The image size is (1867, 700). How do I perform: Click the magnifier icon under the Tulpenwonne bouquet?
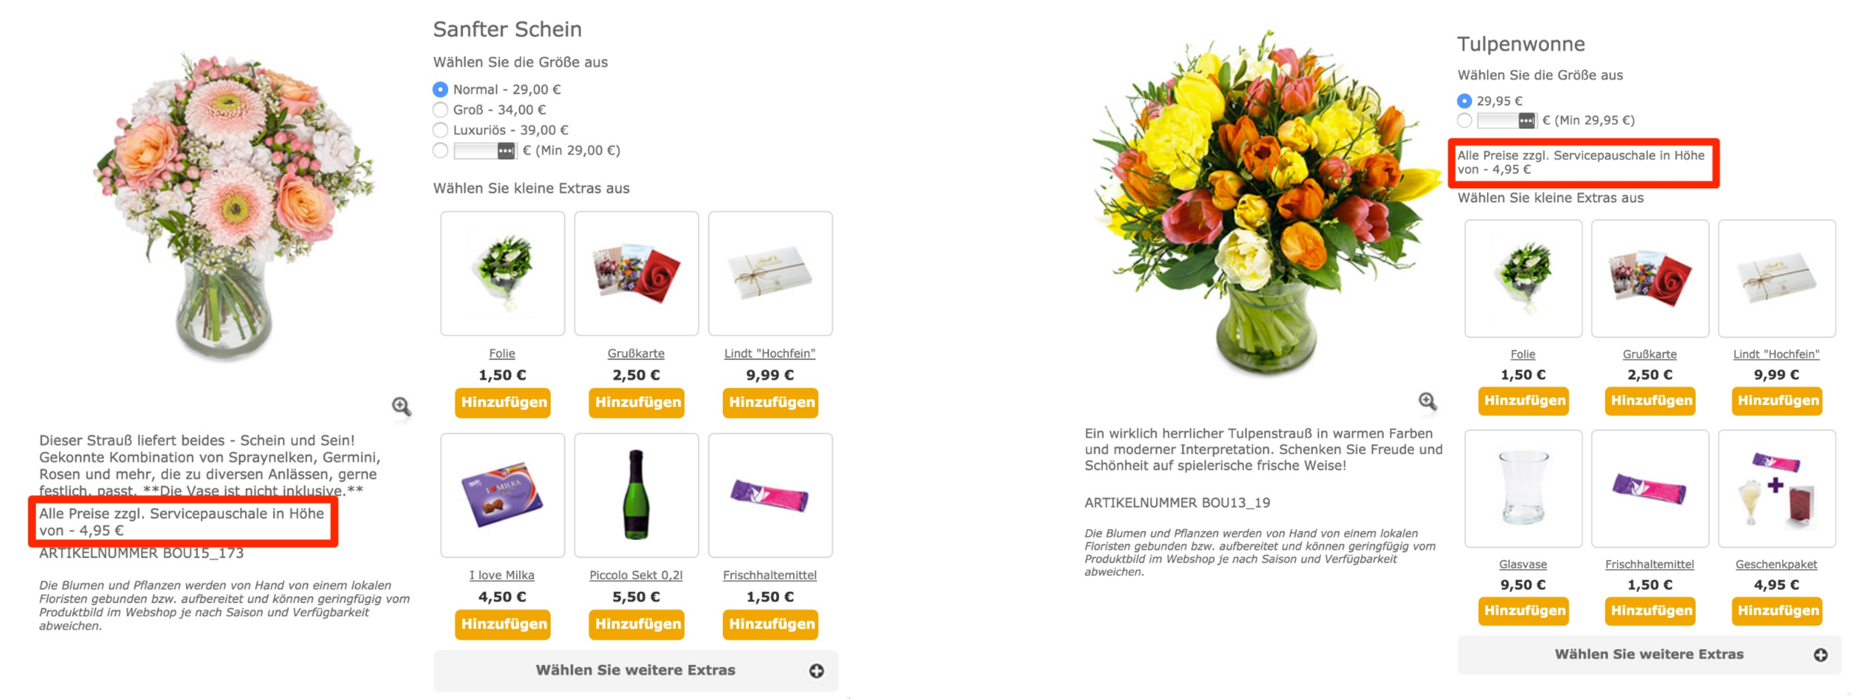[1427, 402]
